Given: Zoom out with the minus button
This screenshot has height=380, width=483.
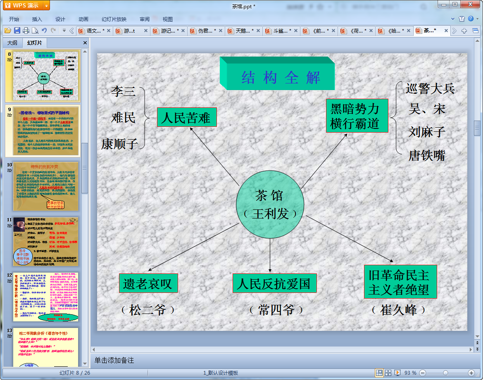Looking at the screenshot, I should tap(423, 373).
